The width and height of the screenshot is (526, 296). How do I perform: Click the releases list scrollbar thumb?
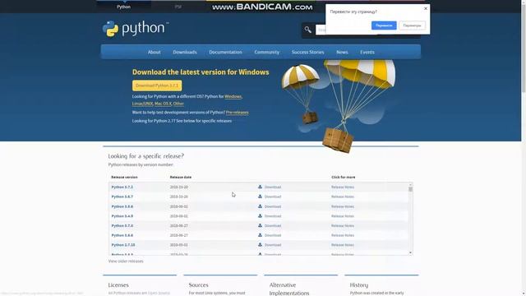point(410,189)
